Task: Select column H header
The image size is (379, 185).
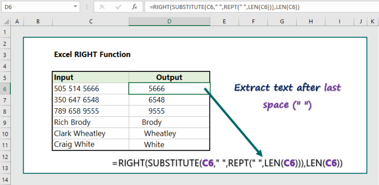Action: coord(311,22)
